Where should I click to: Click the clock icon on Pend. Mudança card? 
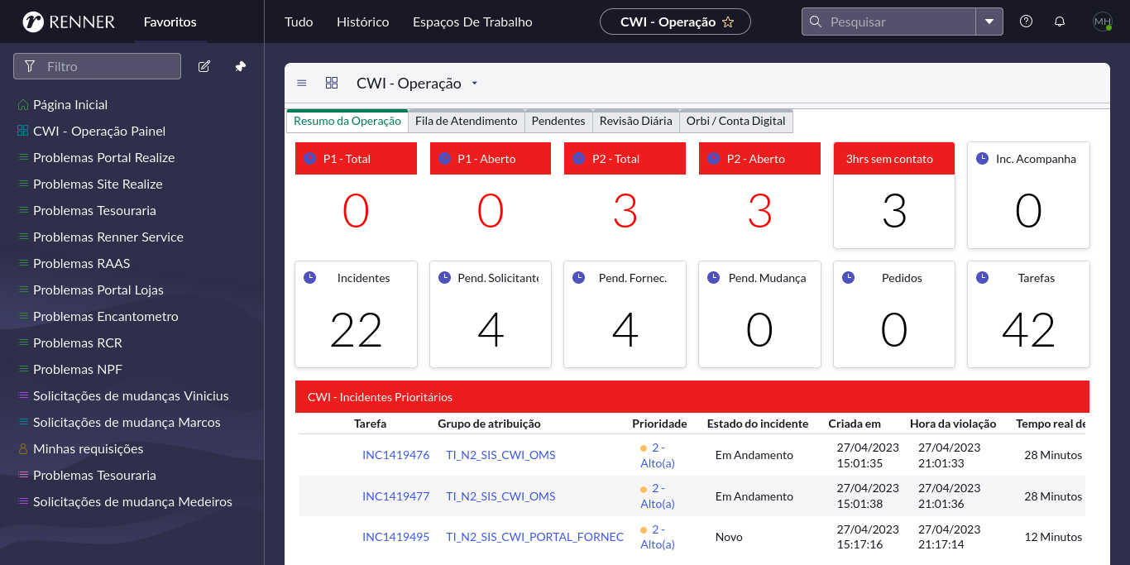click(x=713, y=278)
